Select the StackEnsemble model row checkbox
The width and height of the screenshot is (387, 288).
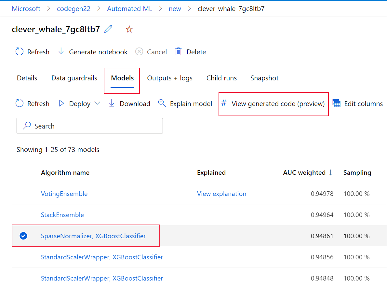tap(23, 215)
